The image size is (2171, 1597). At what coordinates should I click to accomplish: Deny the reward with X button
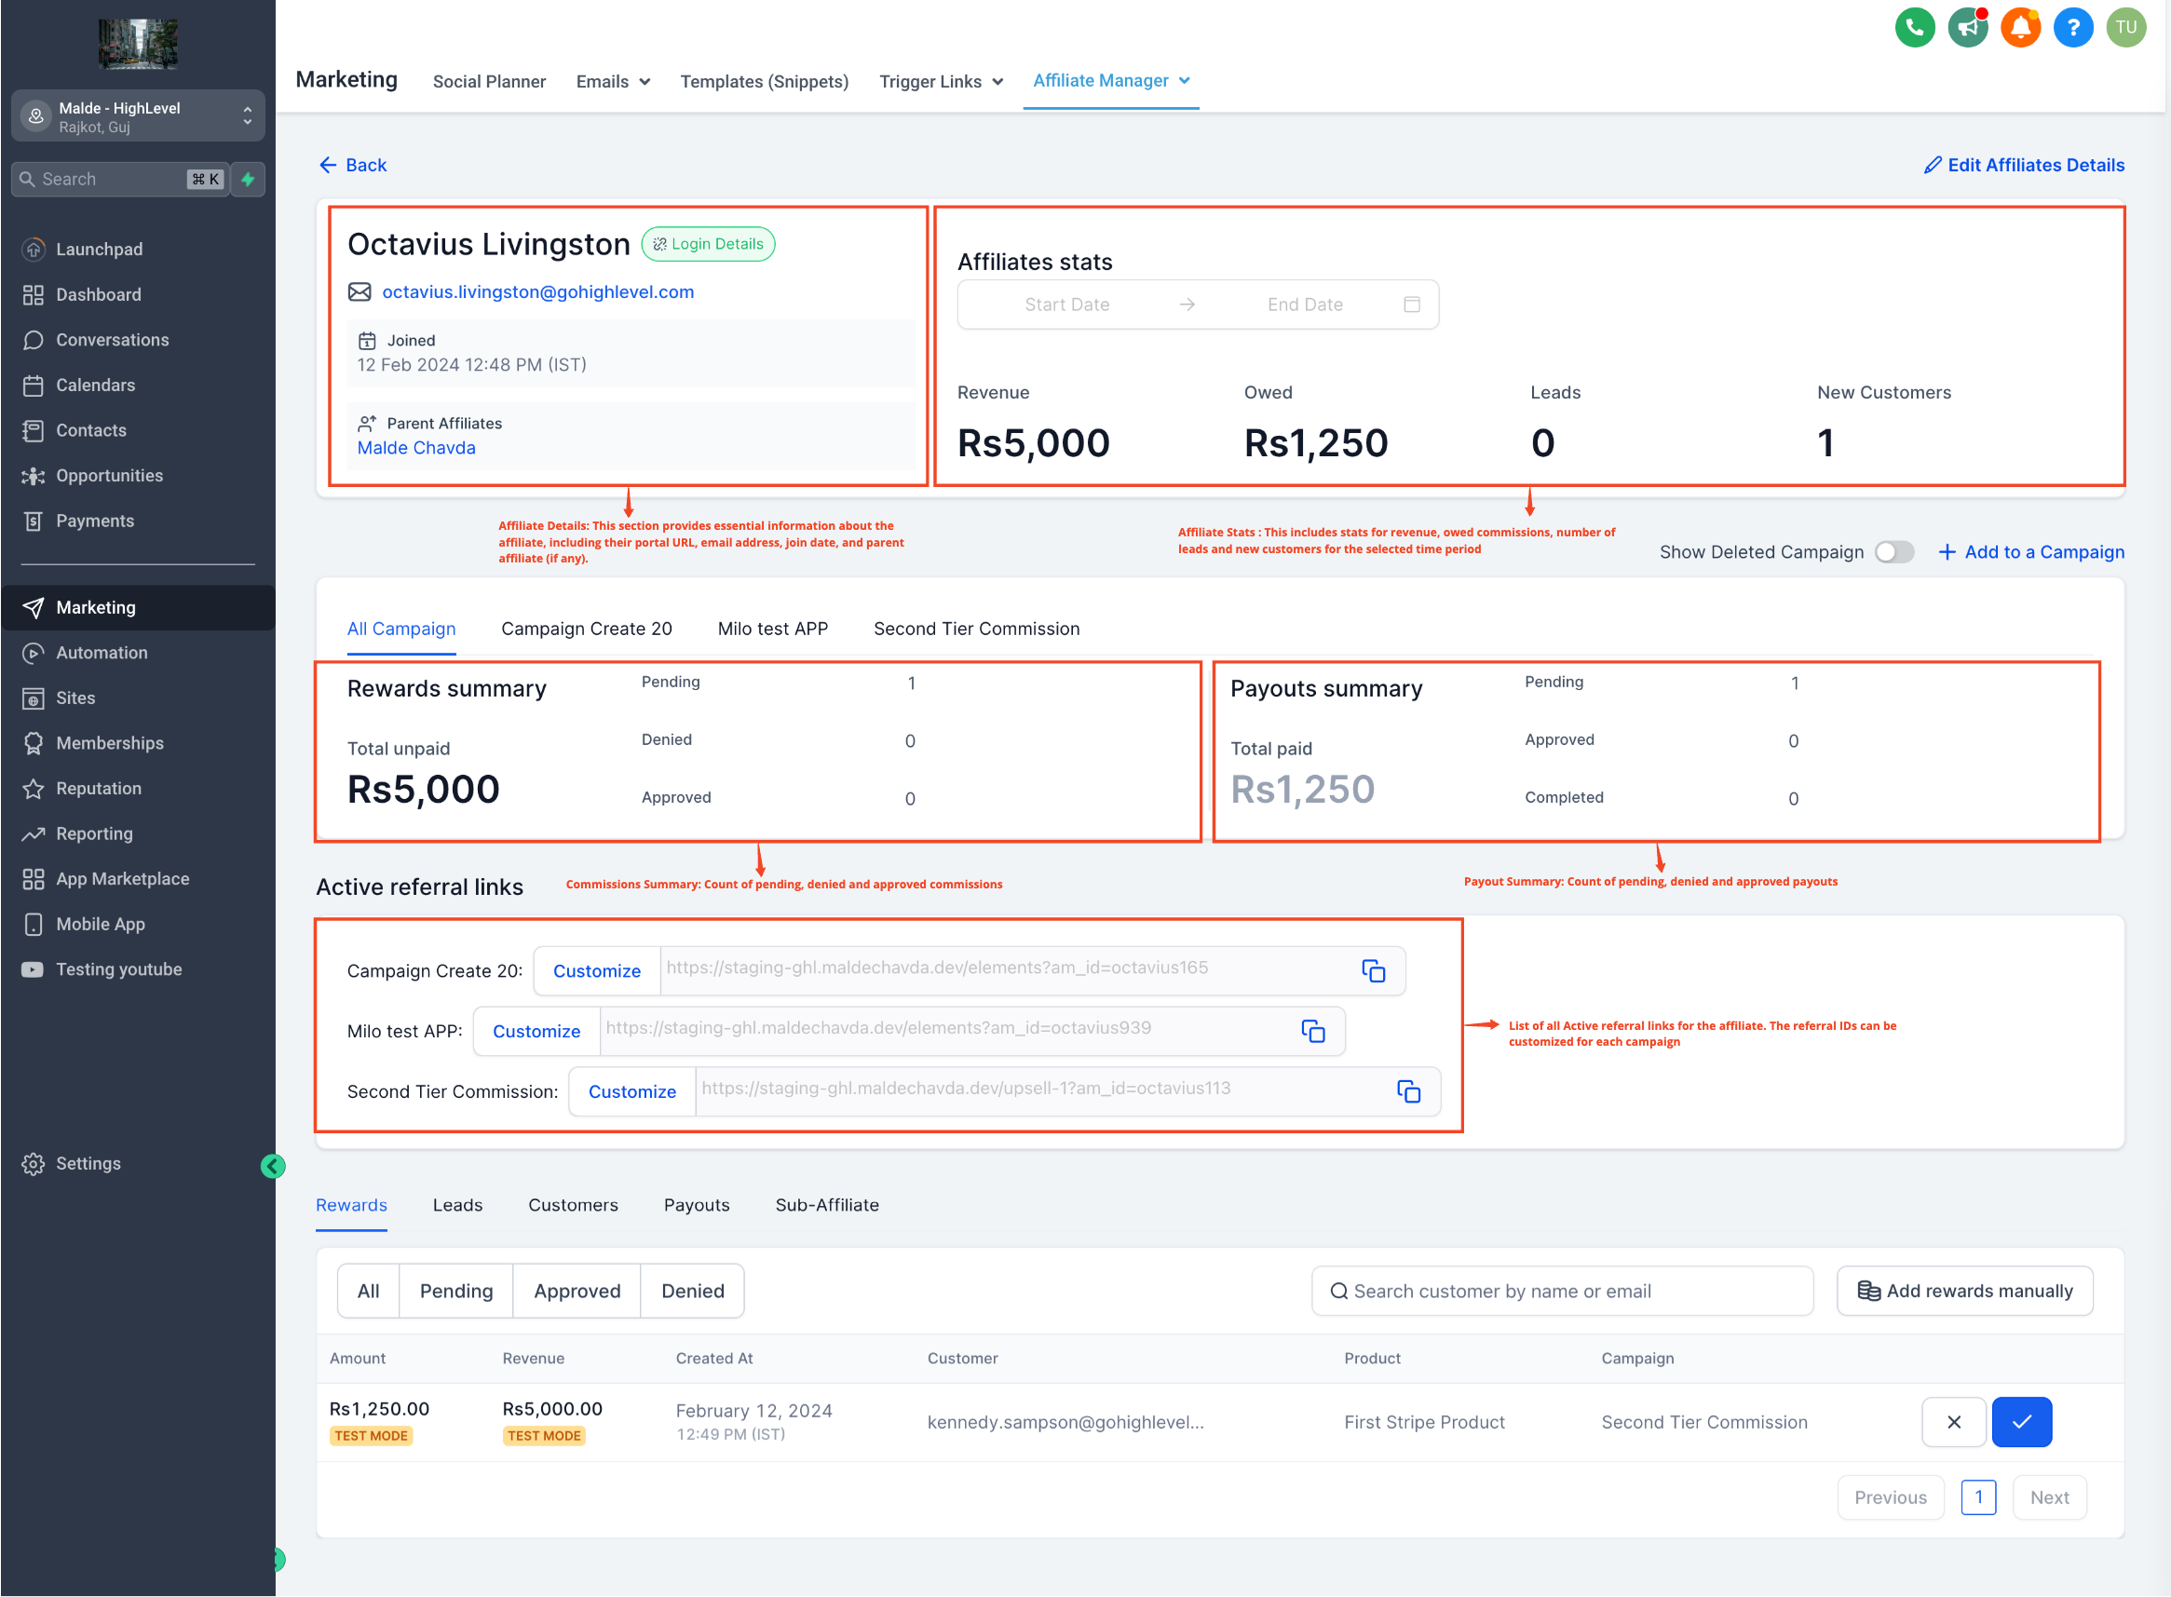(x=1952, y=1422)
